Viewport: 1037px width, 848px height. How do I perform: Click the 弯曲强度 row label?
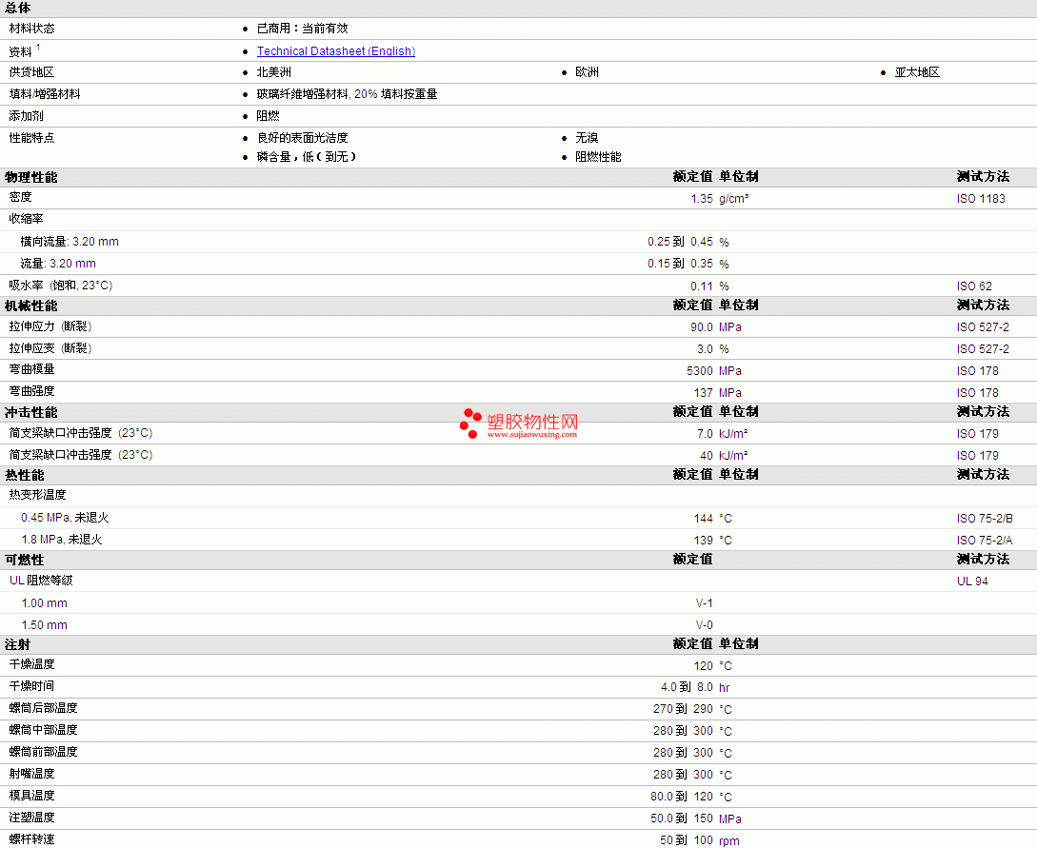[x=31, y=391]
